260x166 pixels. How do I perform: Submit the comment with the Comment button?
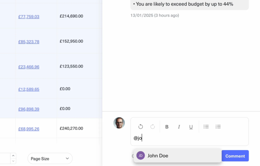235,156
